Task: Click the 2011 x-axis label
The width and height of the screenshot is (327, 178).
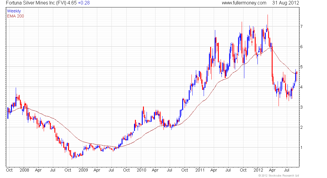Action: (200, 170)
